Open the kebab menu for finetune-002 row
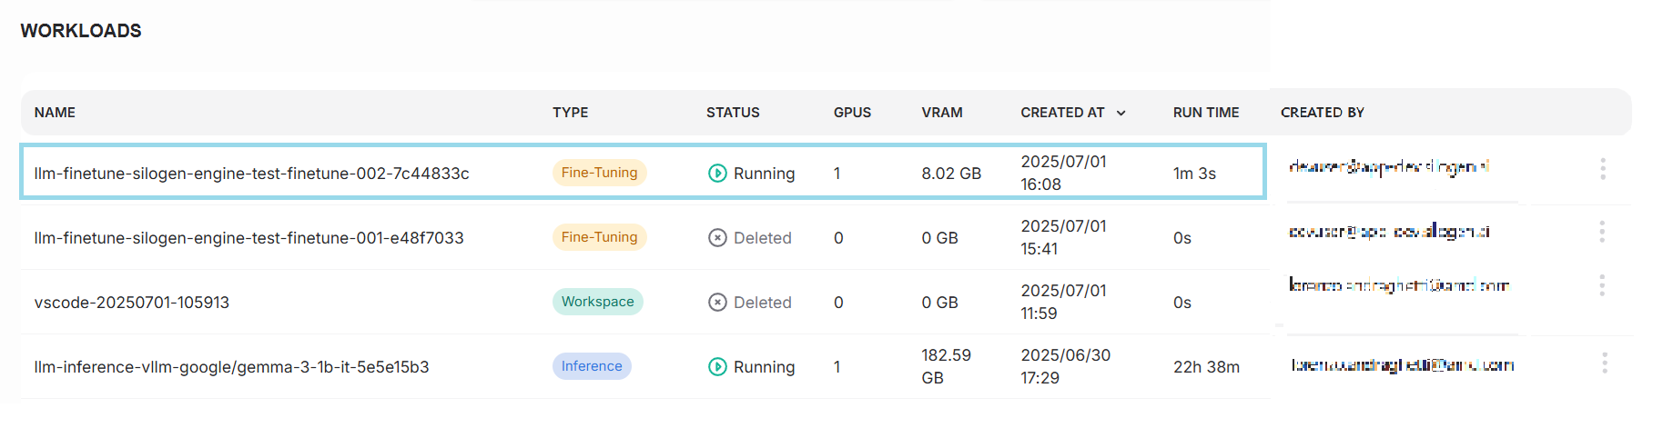 (x=1602, y=168)
